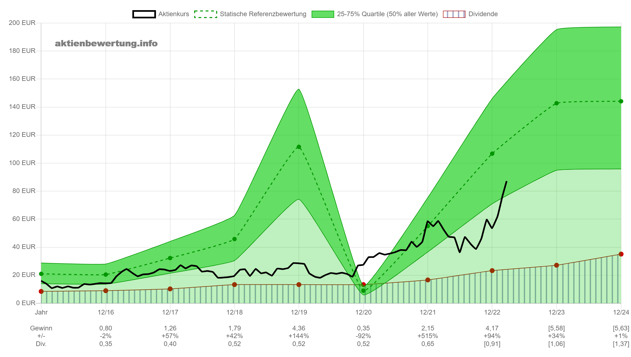The height and width of the screenshot is (357, 631).
Task: Select the green reference point at 12/23
Action: [557, 103]
